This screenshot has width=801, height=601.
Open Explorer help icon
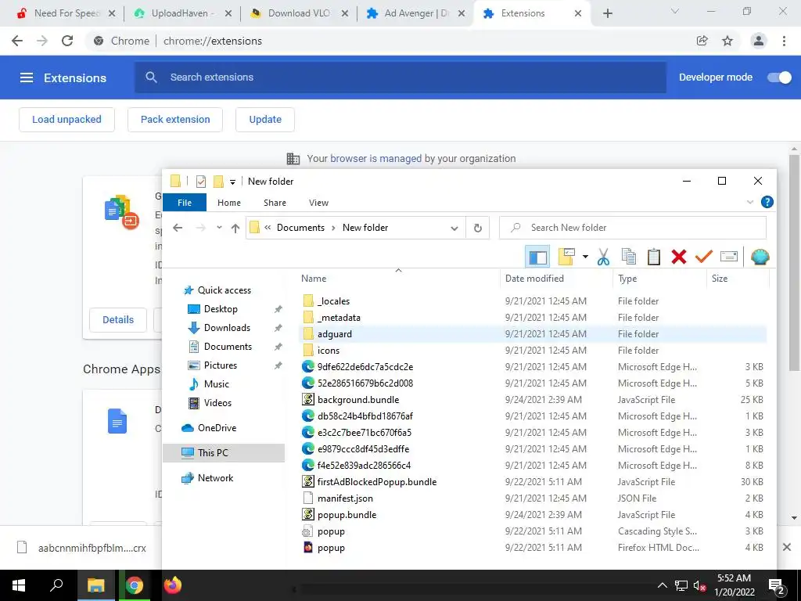click(x=767, y=202)
